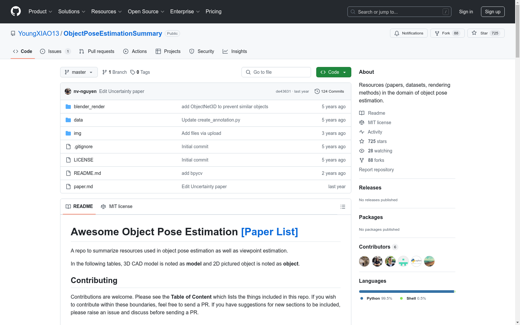Select the README tab
The width and height of the screenshot is (520, 325).
click(x=79, y=206)
